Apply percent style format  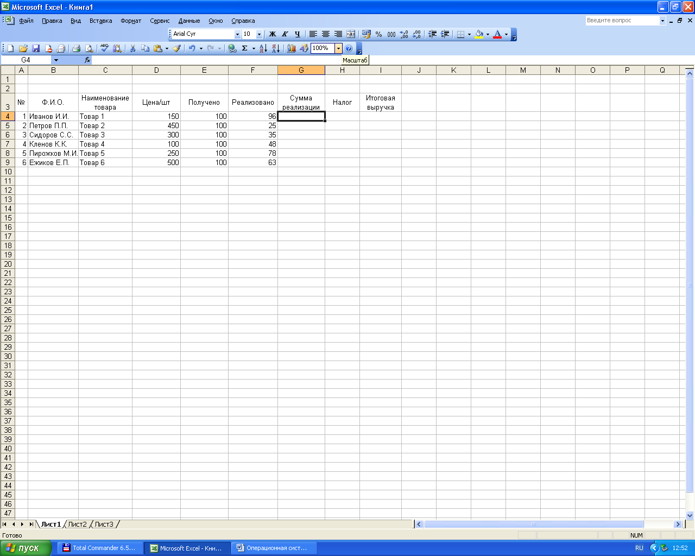pos(378,34)
